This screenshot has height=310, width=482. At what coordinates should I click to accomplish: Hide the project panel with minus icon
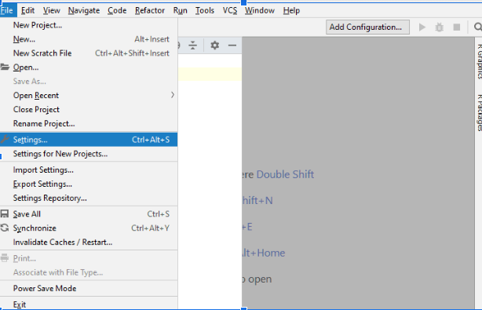tap(232, 46)
